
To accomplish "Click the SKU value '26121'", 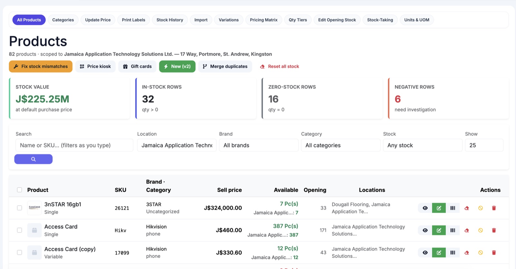I will [122, 208].
